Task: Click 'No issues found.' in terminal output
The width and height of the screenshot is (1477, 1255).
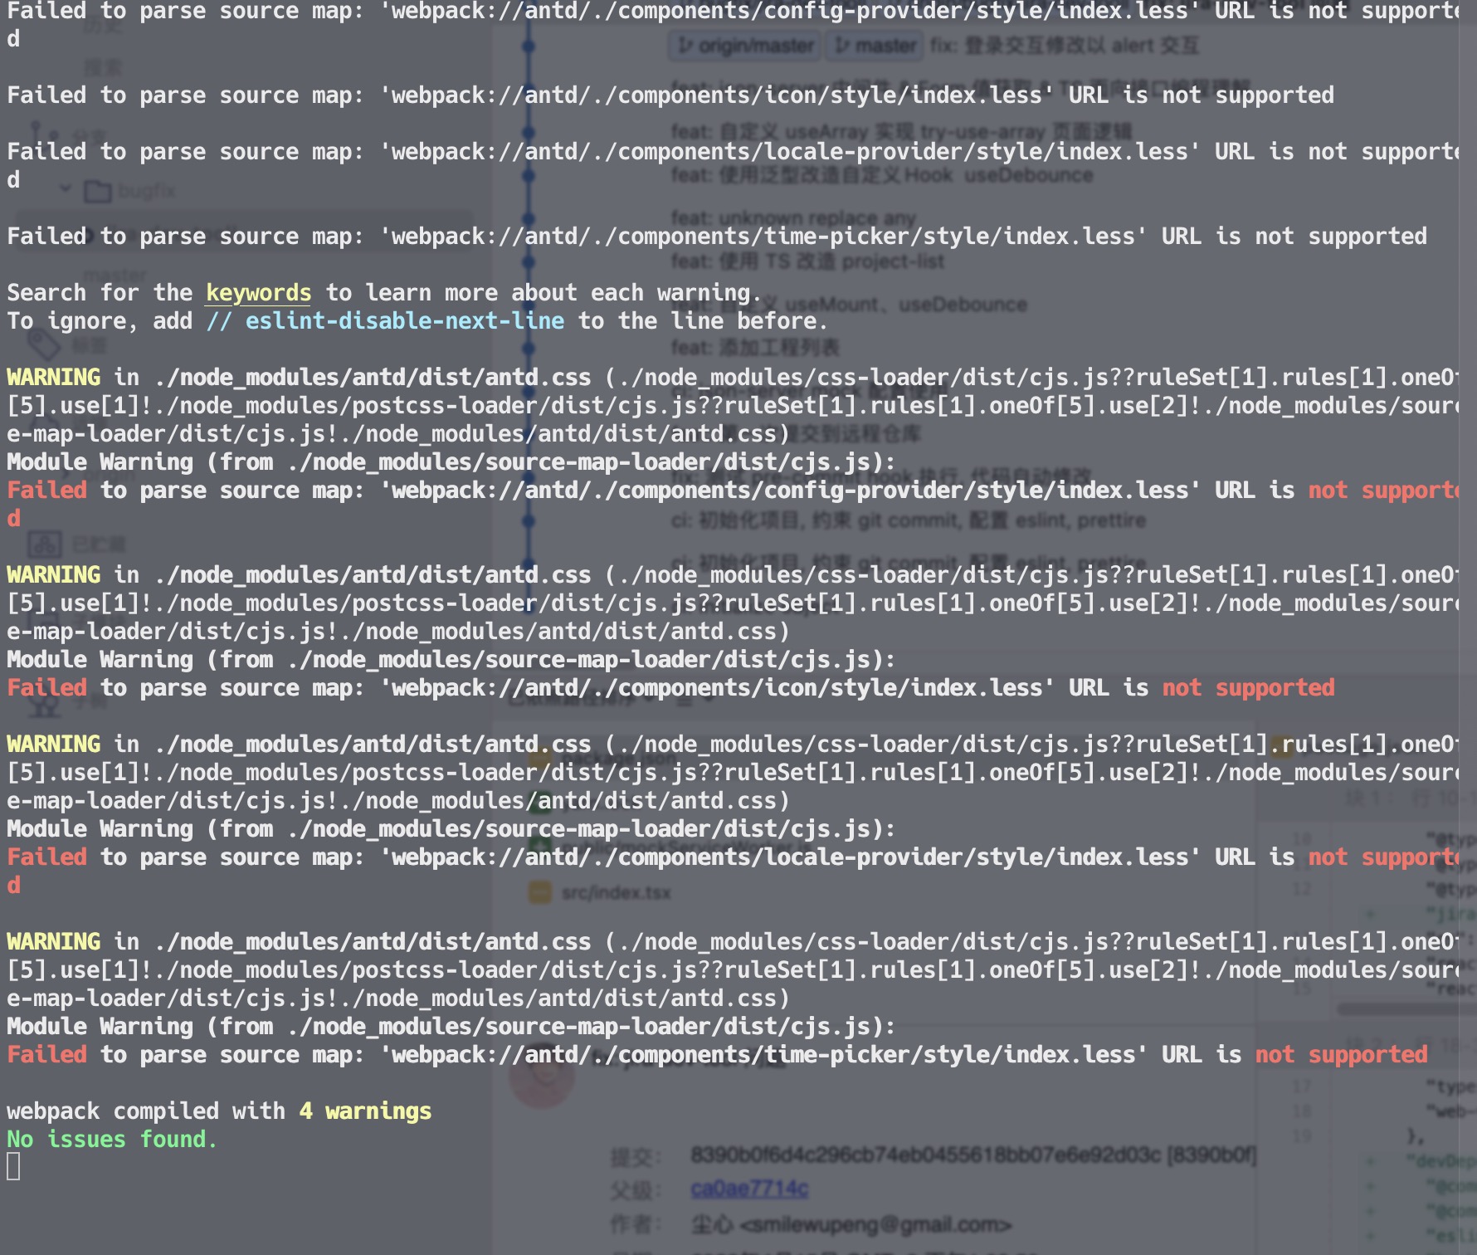Action: pyautogui.click(x=112, y=1140)
